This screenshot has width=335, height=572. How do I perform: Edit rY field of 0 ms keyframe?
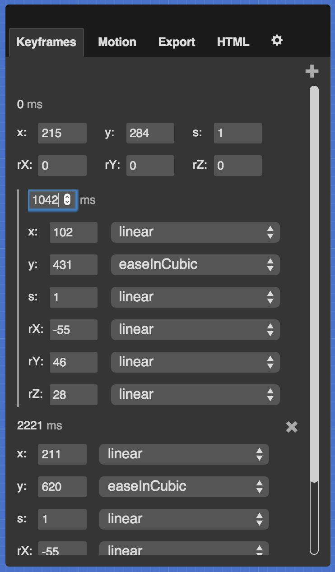click(x=150, y=166)
